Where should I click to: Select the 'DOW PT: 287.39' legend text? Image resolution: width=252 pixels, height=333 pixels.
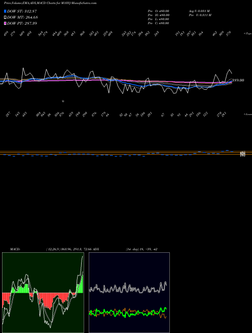[22, 23]
